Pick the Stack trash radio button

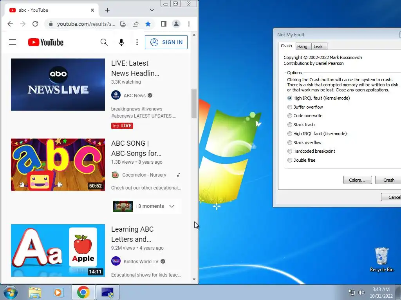(290, 125)
